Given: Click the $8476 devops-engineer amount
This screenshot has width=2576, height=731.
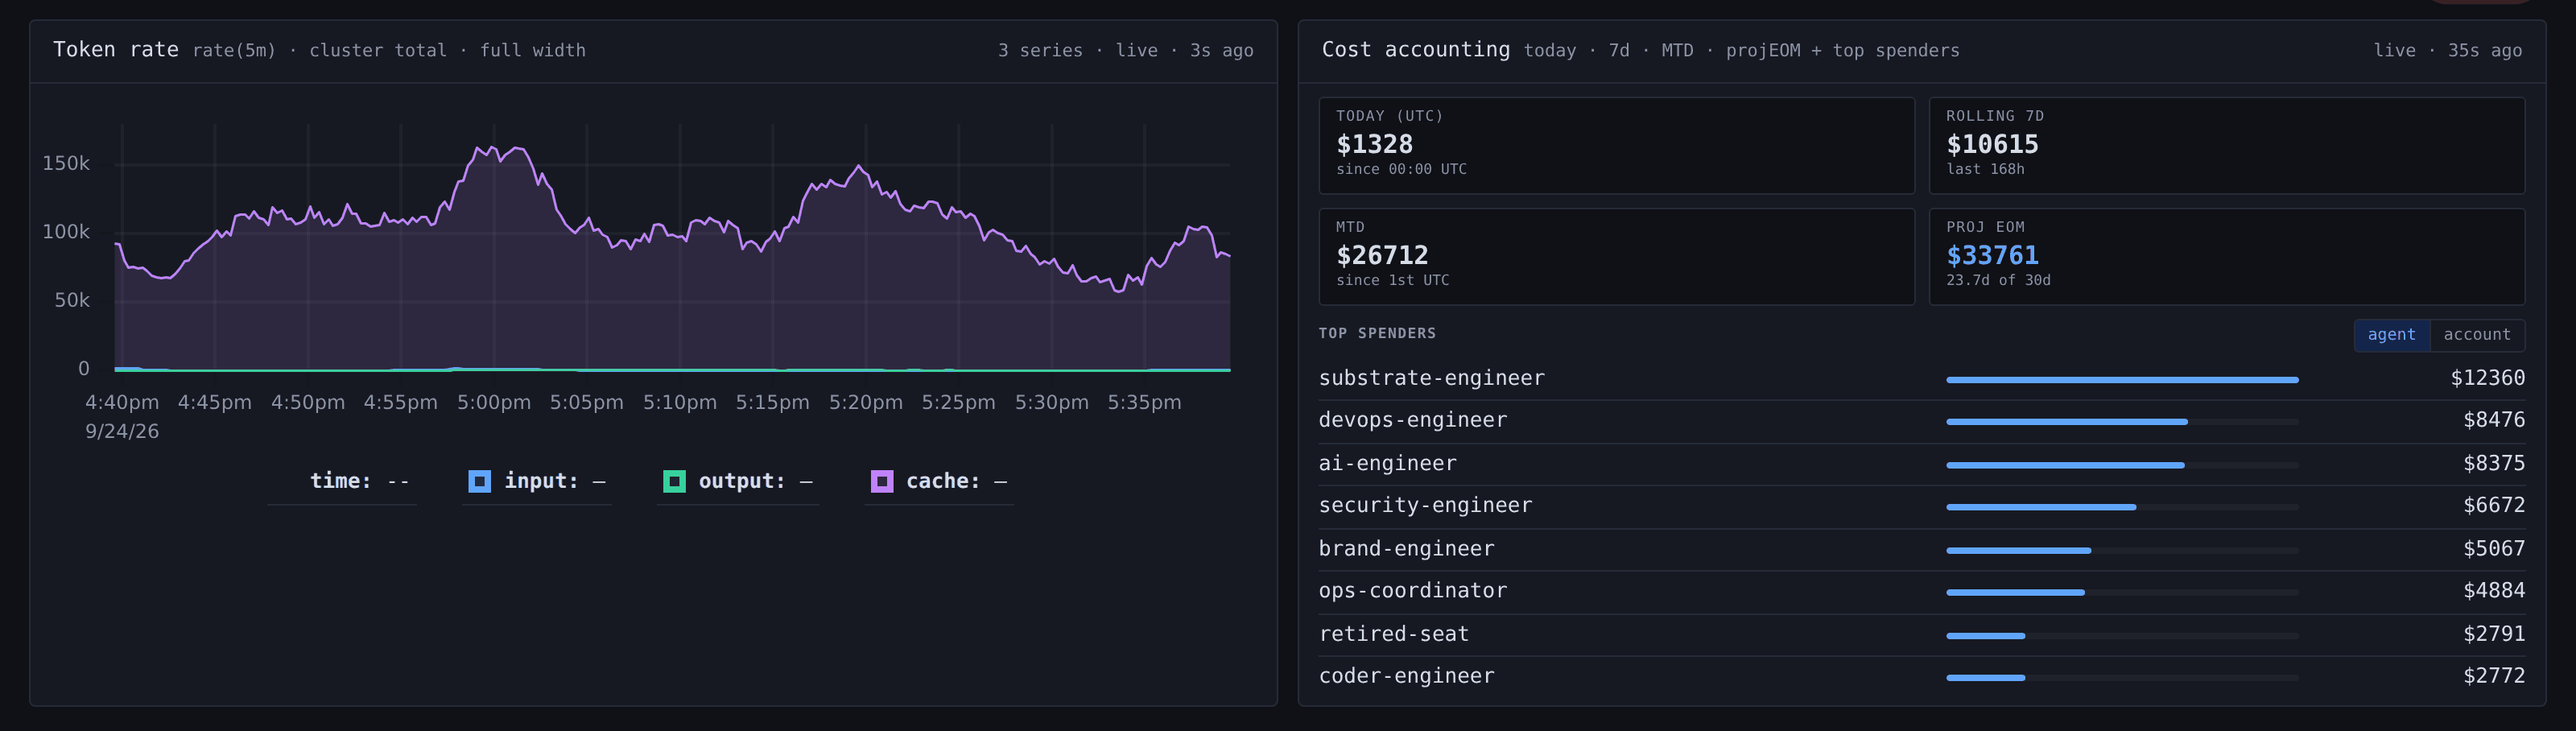Looking at the screenshot, I should point(2493,420).
